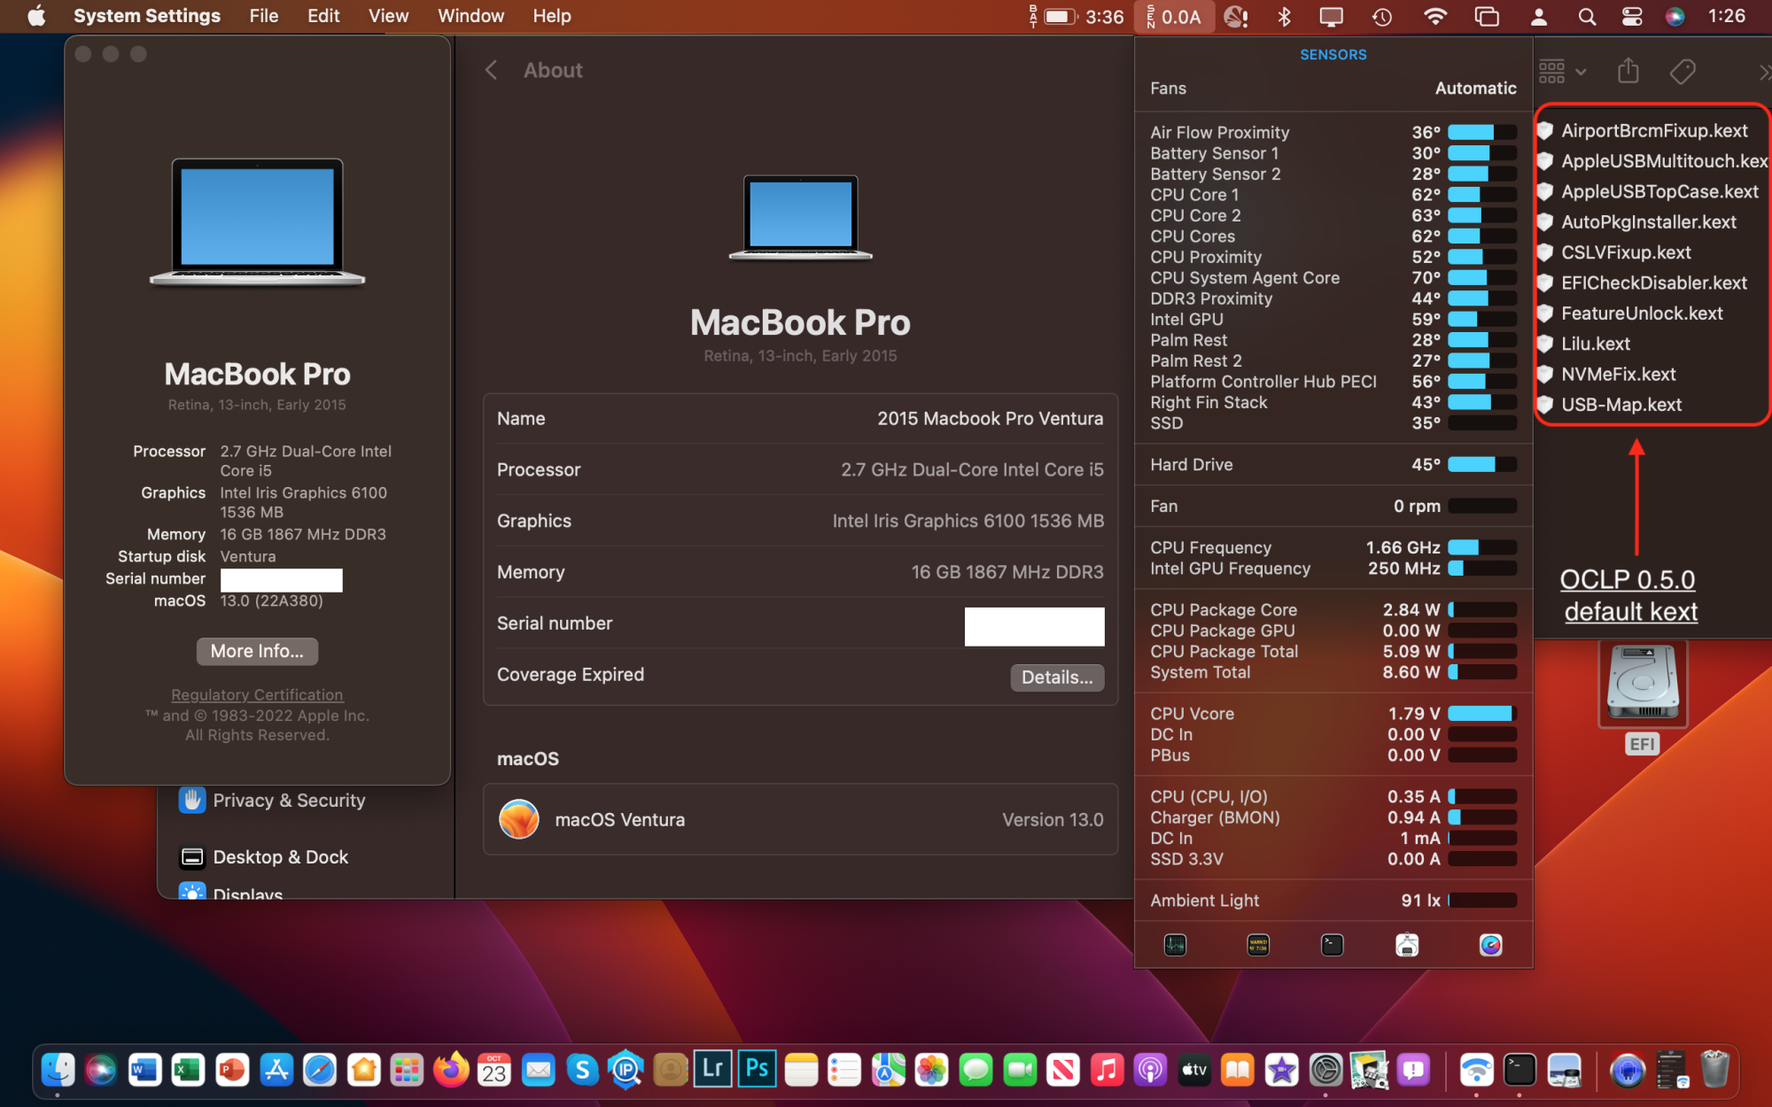Launch Terminal from the sensors panel footer
The height and width of the screenshot is (1107, 1772).
tap(1332, 945)
